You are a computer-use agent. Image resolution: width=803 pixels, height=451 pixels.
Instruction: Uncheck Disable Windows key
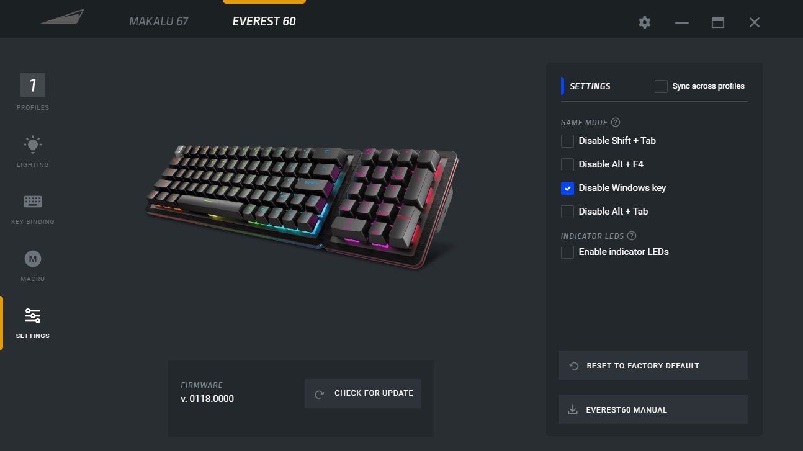point(567,188)
